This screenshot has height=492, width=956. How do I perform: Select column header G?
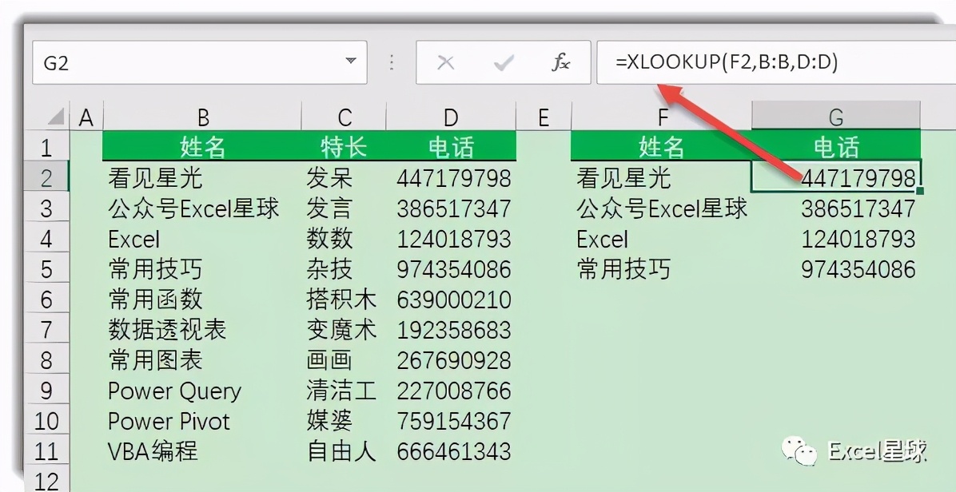(835, 114)
